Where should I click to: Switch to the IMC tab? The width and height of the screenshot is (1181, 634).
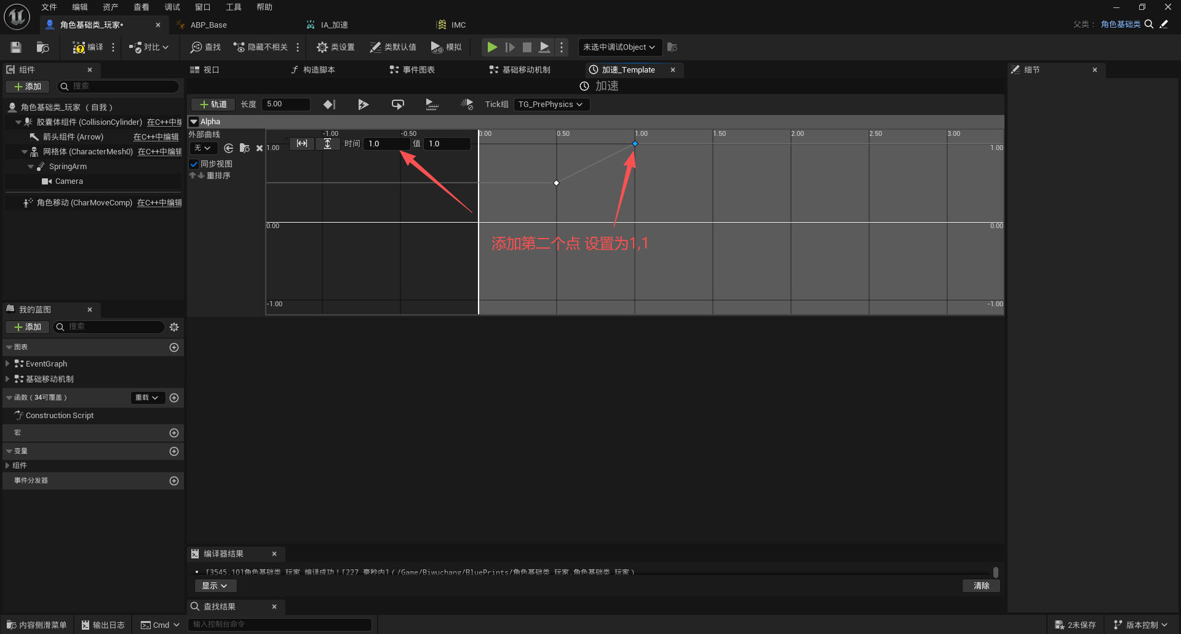[x=458, y=25]
